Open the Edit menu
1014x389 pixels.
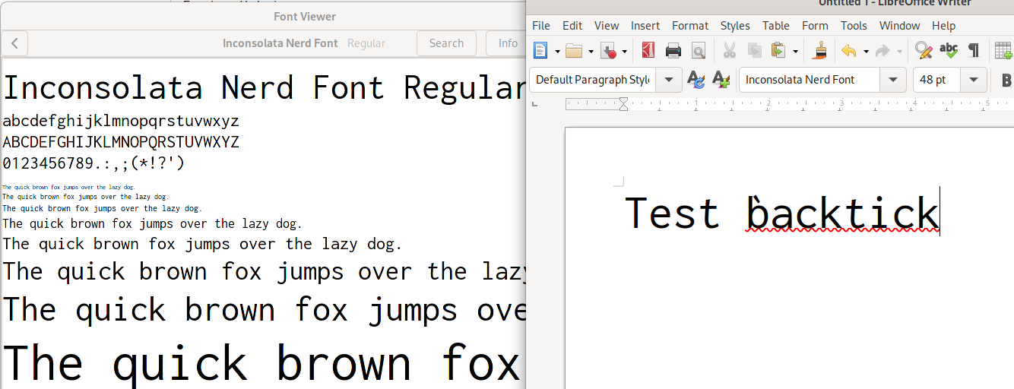click(572, 26)
